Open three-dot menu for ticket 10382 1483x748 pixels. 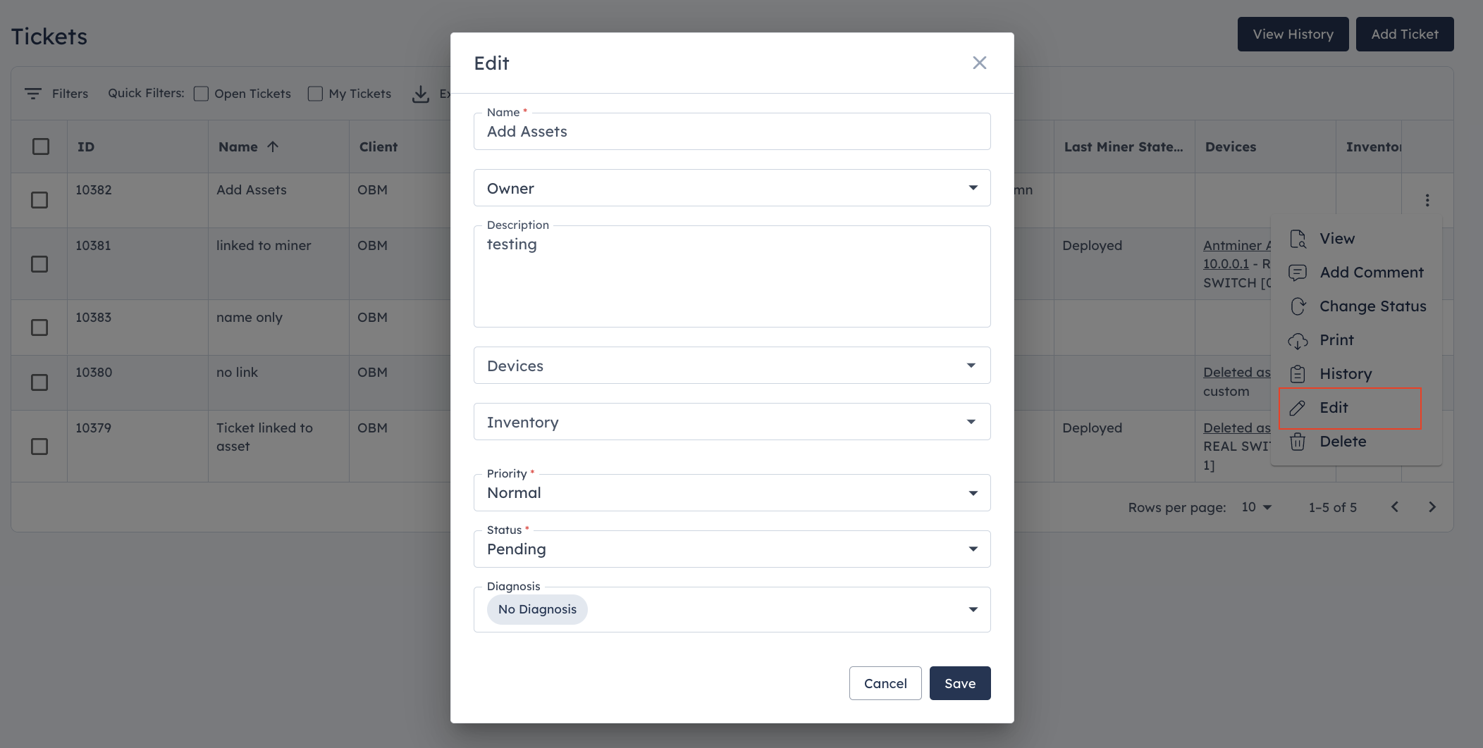pos(1427,200)
